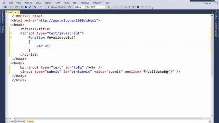219x123 pixels.
Task: Open the TEST menu
Action: (75, 3)
